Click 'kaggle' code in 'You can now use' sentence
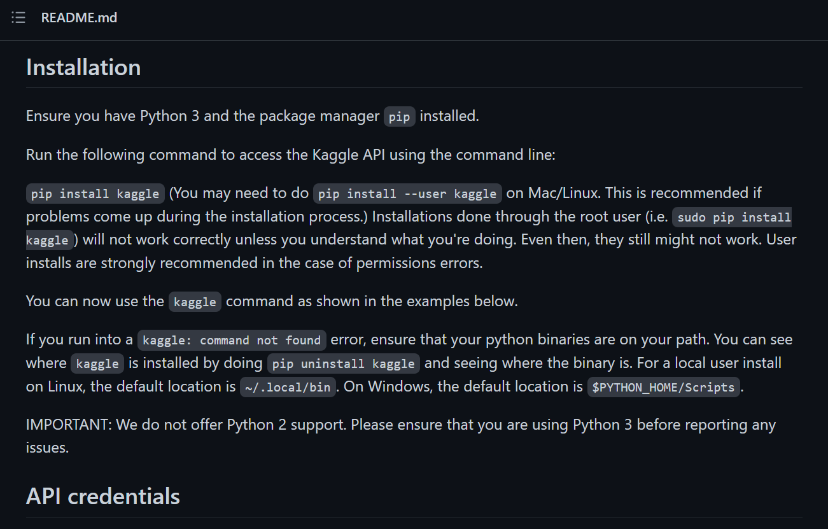 click(195, 302)
